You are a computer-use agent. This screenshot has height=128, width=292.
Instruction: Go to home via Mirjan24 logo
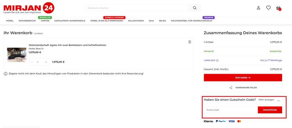tap(29, 8)
